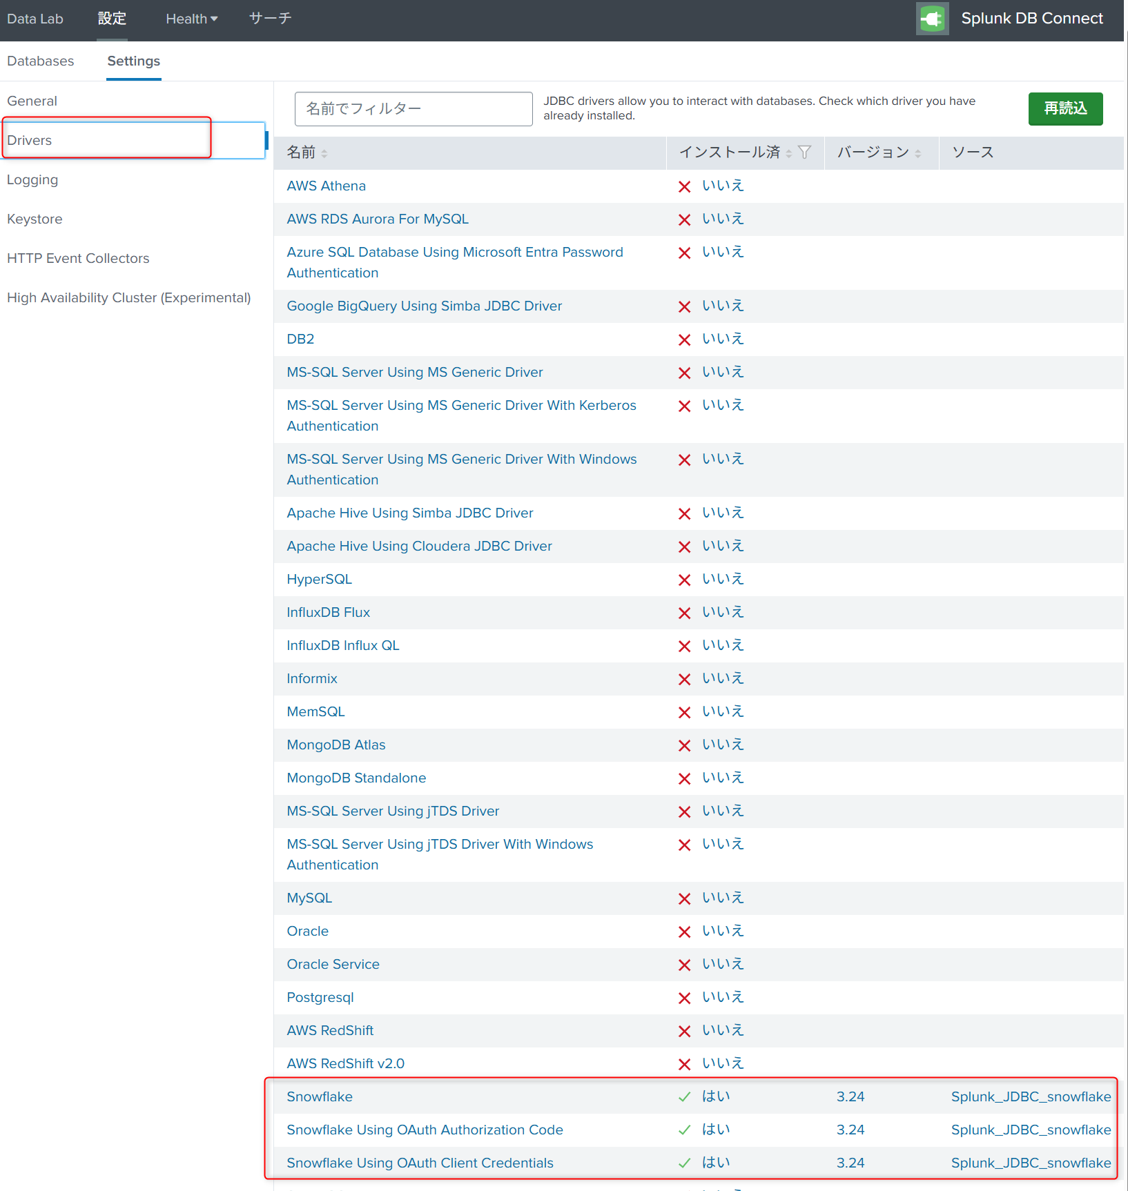
Task: Open the サーチ menu item
Action: (270, 19)
